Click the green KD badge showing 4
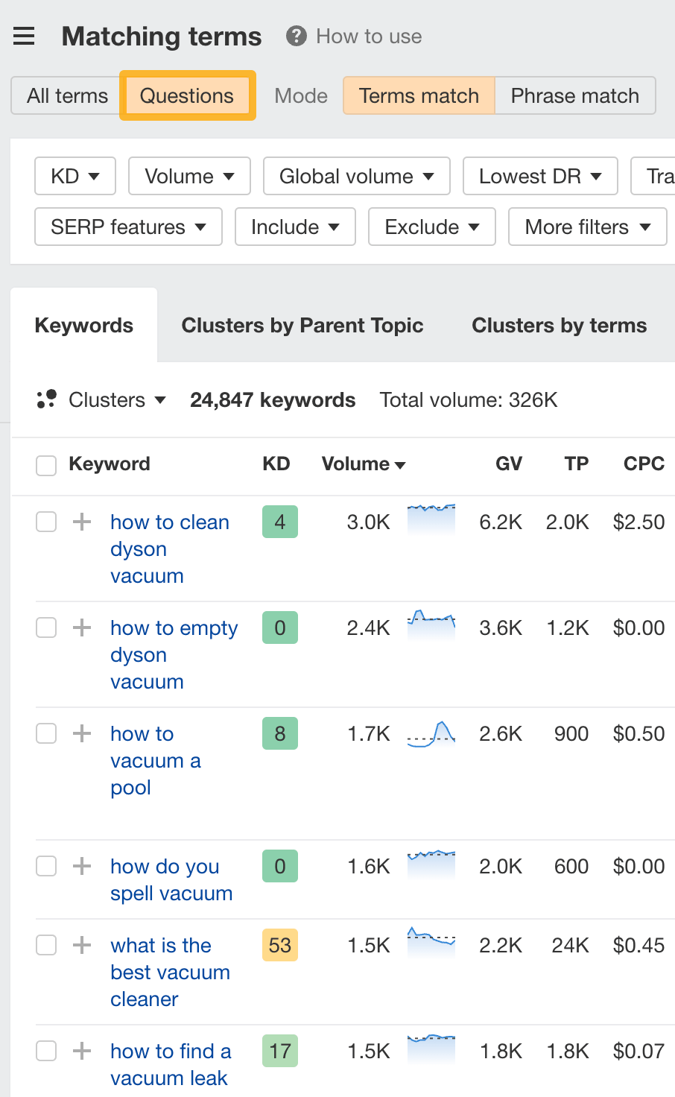 click(279, 522)
